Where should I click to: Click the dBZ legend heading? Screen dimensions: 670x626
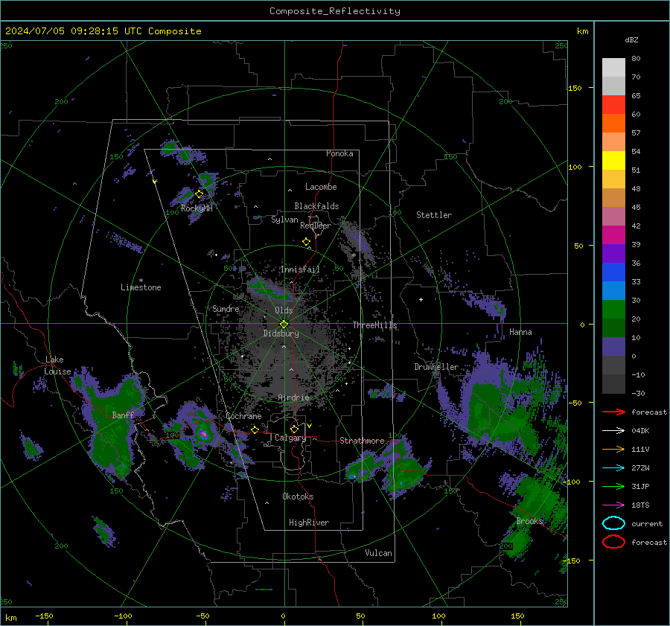631,39
